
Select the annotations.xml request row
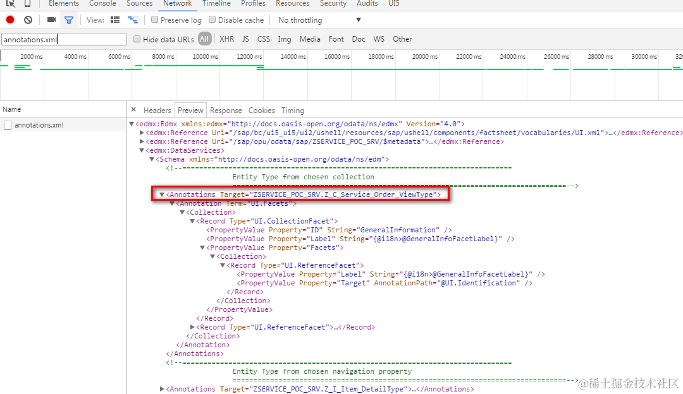(x=63, y=125)
